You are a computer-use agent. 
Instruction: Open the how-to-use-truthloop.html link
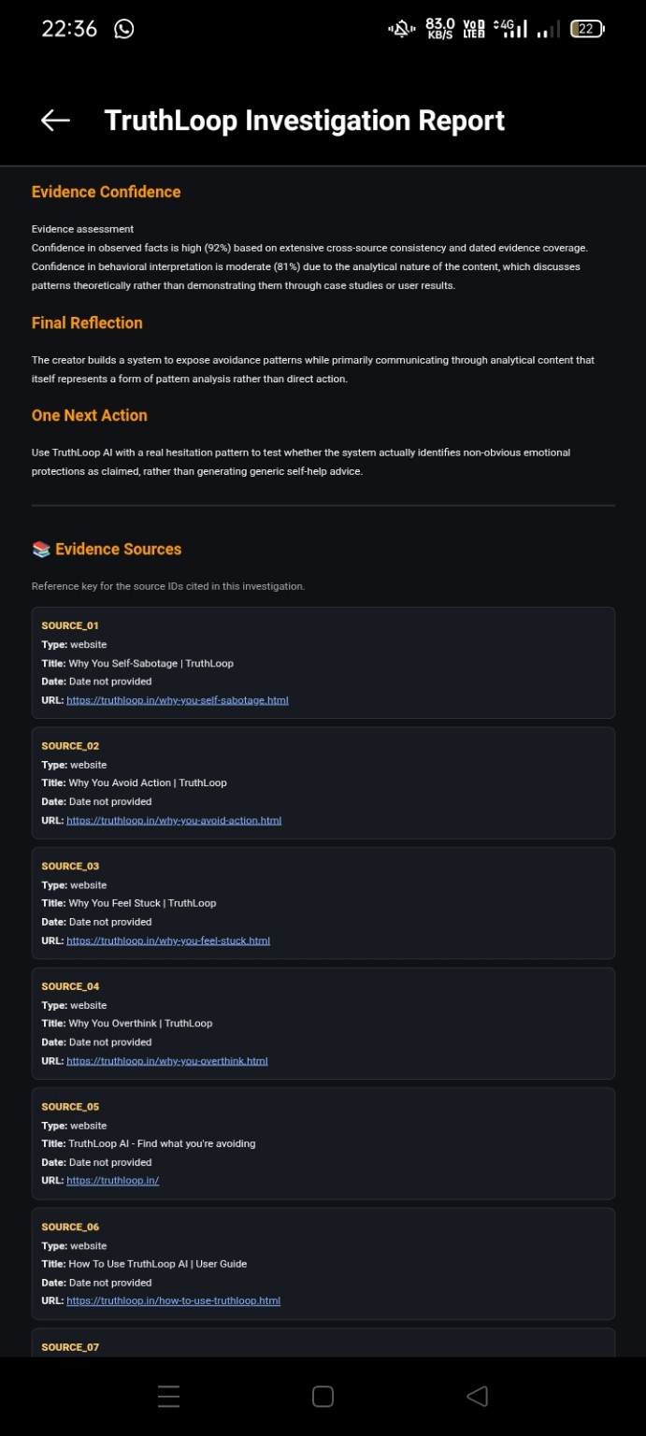tap(174, 1301)
